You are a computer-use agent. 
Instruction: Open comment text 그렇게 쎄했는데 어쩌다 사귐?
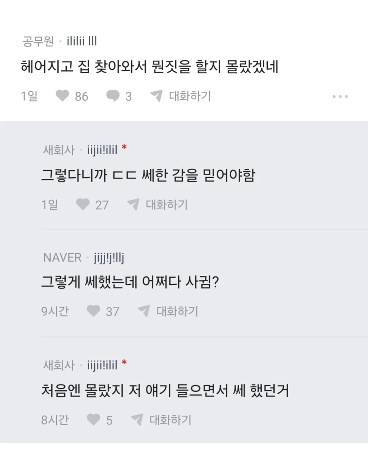coord(130,282)
